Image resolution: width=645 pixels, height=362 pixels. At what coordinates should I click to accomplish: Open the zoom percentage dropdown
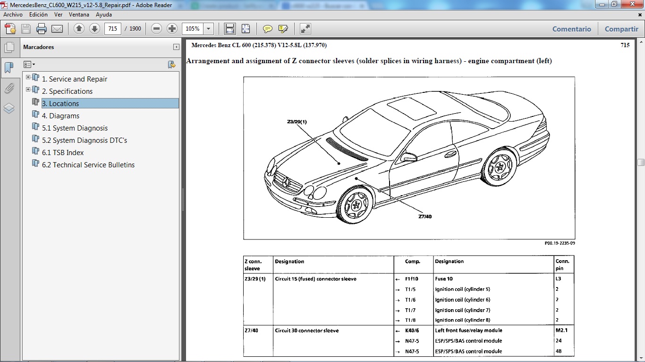pyautogui.click(x=208, y=29)
